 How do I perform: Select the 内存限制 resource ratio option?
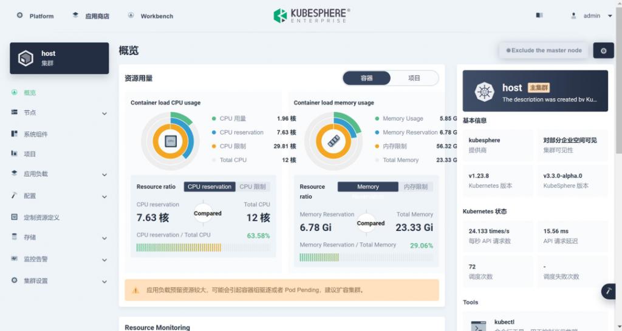[x=415, y=187]
